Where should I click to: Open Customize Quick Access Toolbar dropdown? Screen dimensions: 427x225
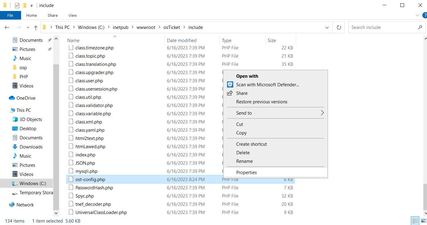(31, 6)
